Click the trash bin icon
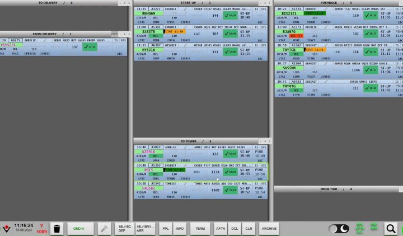The width and height of the screenshot is (403, 236). [x=57, y=228]
